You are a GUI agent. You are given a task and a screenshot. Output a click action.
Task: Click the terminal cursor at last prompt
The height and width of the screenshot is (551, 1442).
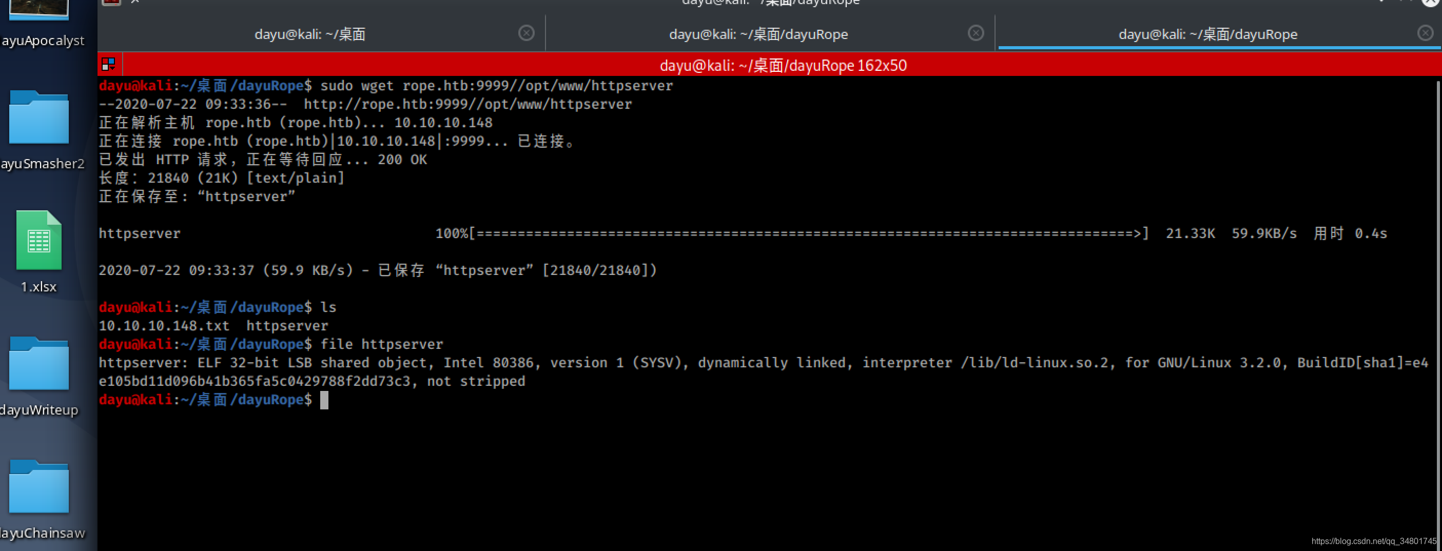coord(324,400)
